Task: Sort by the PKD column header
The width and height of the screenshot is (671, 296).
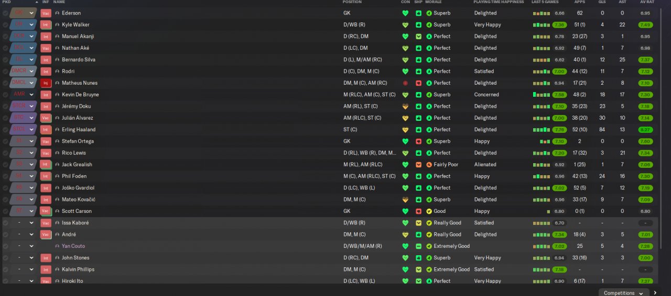Action: coord(6,2)
